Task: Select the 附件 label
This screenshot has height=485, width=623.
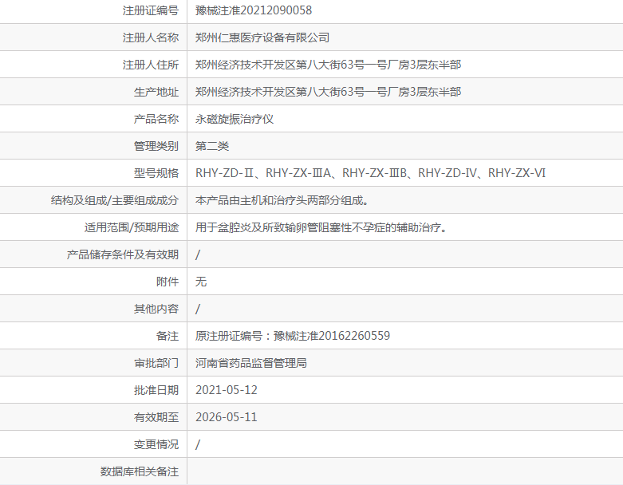Action: (x=168, y=282)
